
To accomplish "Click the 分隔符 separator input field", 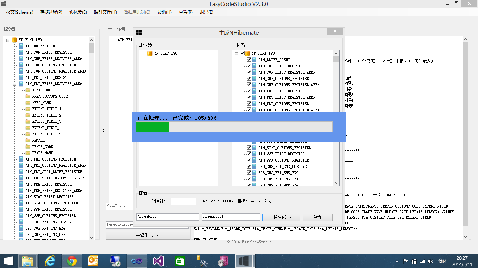I will point(184,201).
